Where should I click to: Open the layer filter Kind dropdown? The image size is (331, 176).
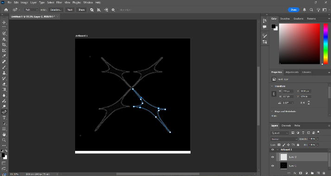pyautogui.click(x=279, y=133)
